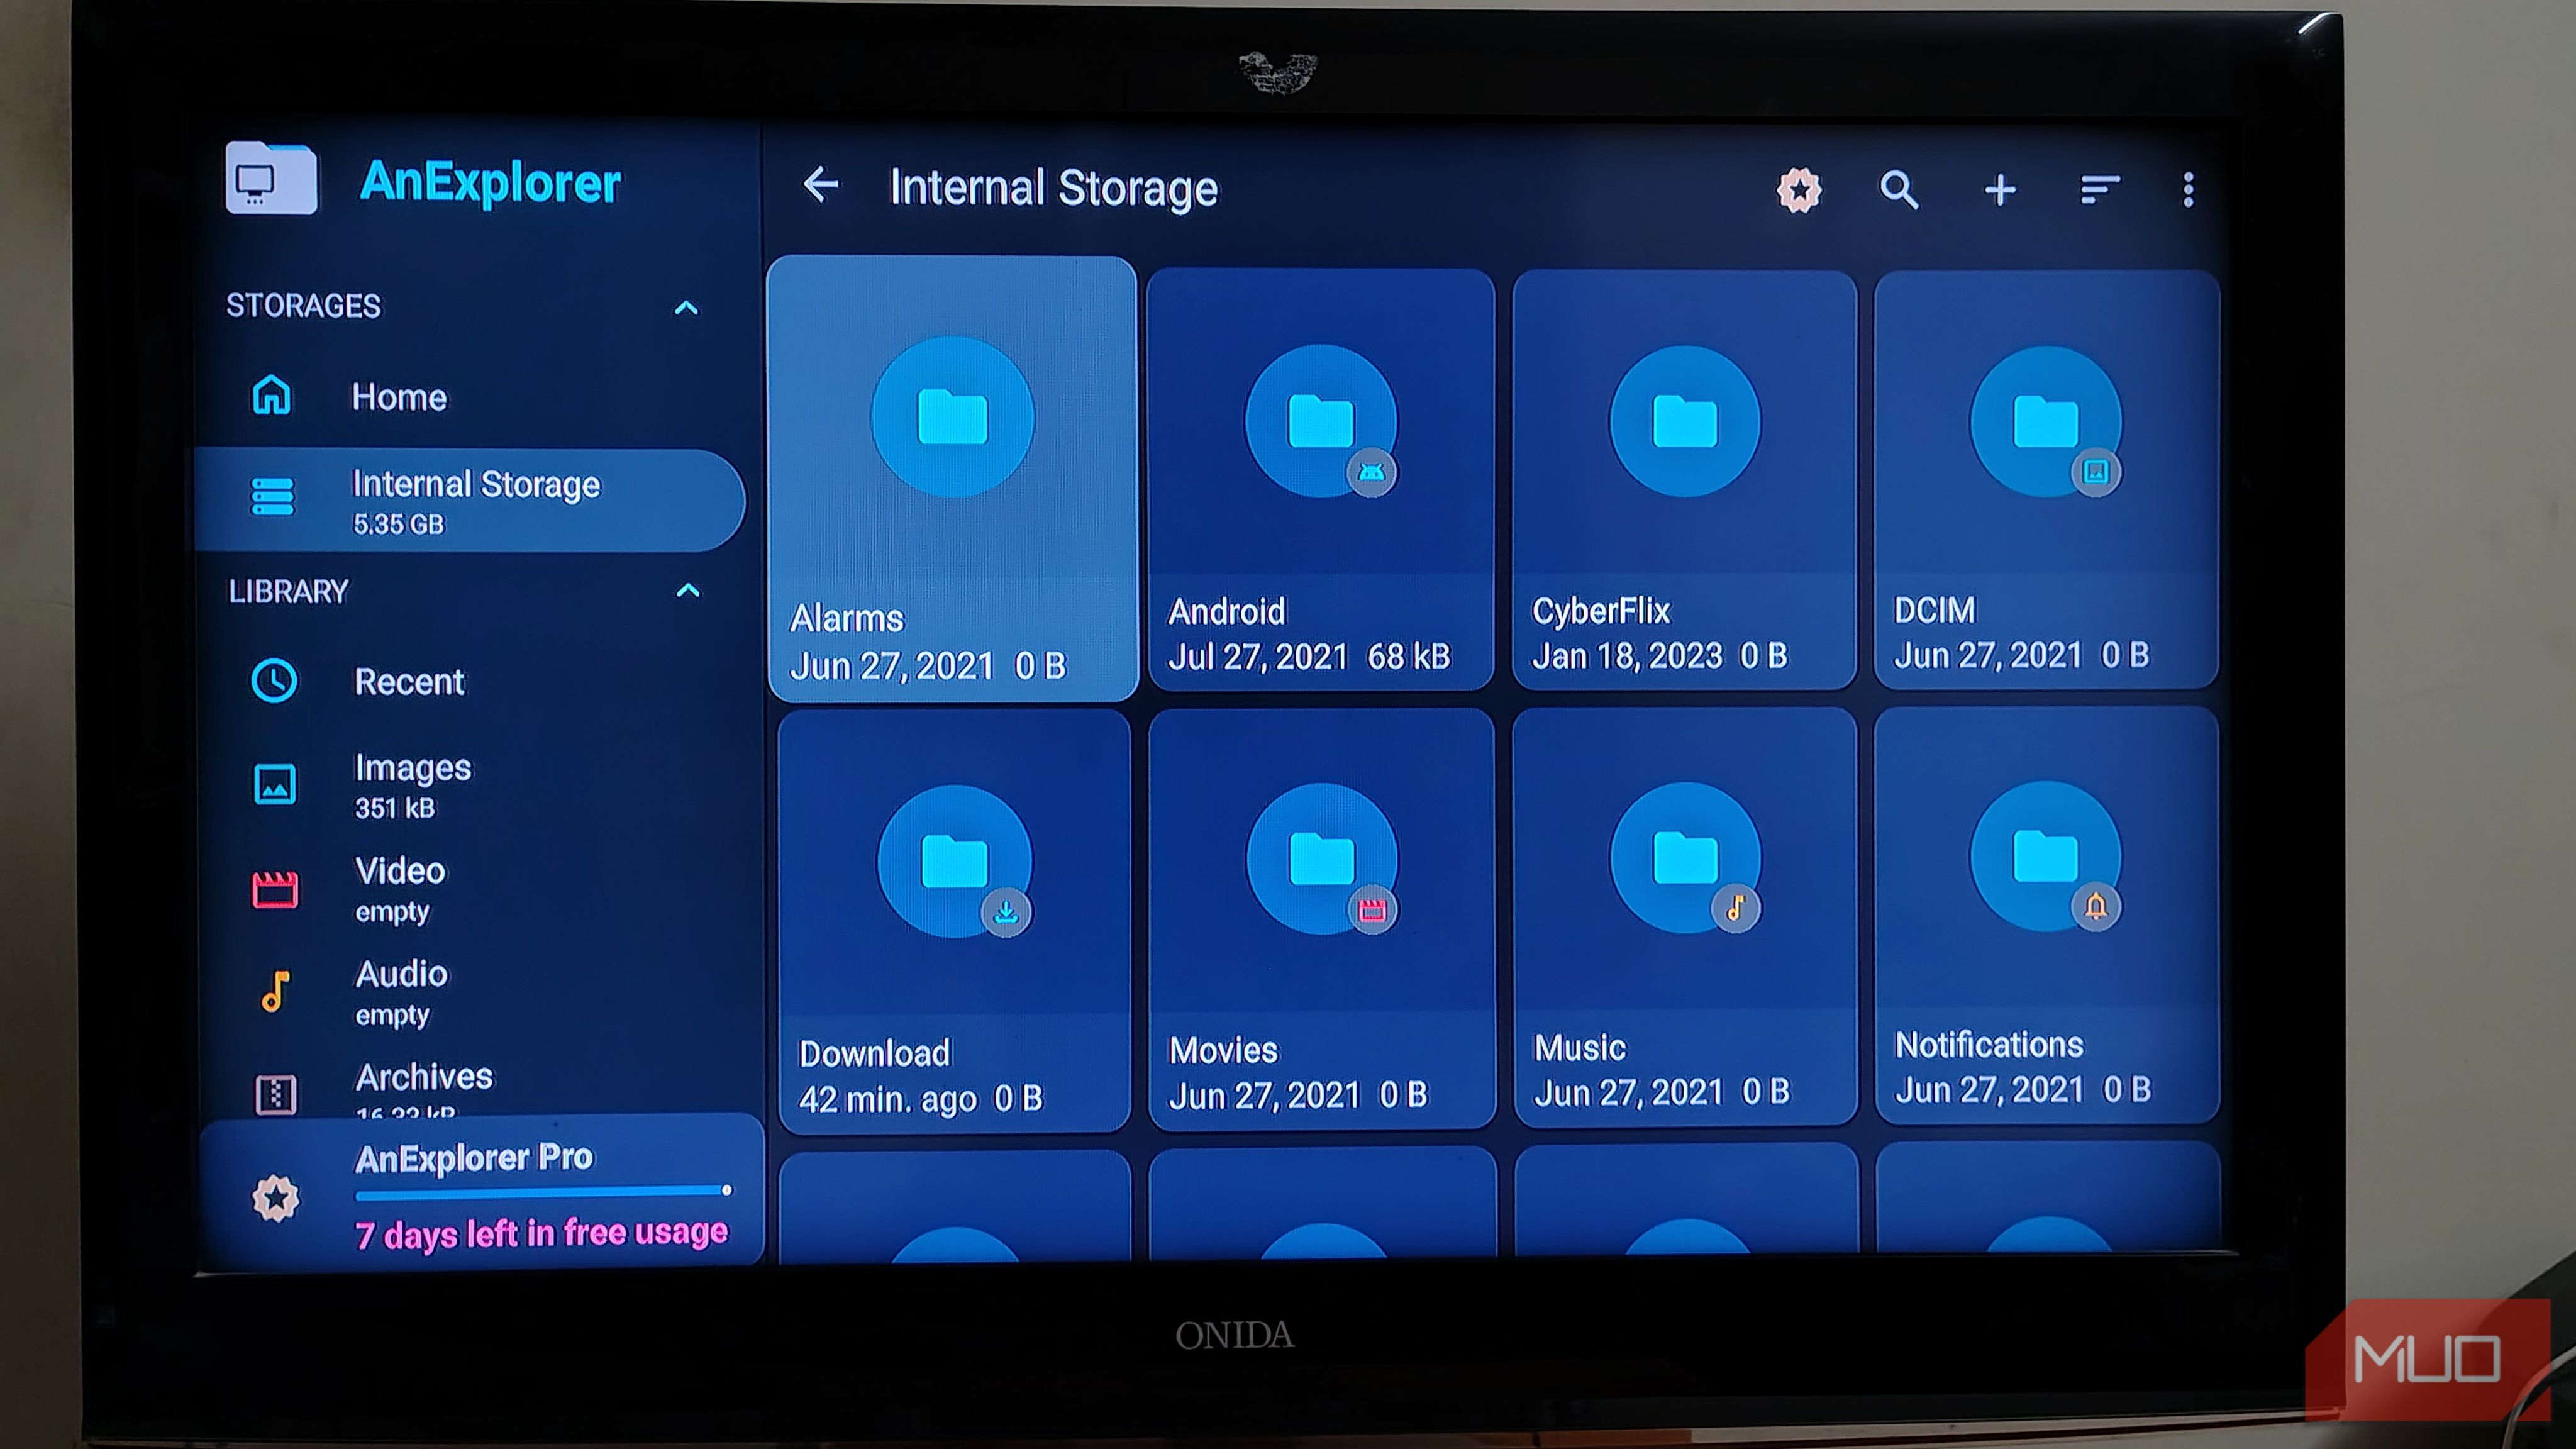The height and width of the screenshot is (1449, 2576).
Task: Open the Alarms folder
Action: tap(952, 478)
